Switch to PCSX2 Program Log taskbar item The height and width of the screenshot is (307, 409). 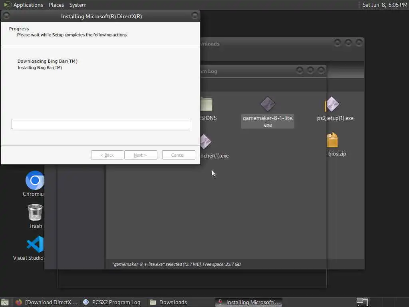pyautogui.click(x=112, y=302)
